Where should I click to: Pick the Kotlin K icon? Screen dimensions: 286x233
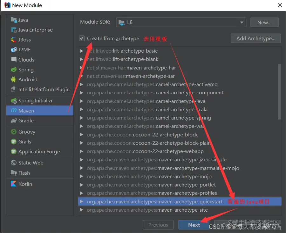click(14, 184)
